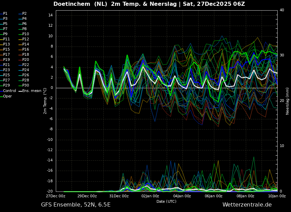Click the chart title Doetinchem (NL)
Screen dimensions: 291x212
tap(80, 4)
